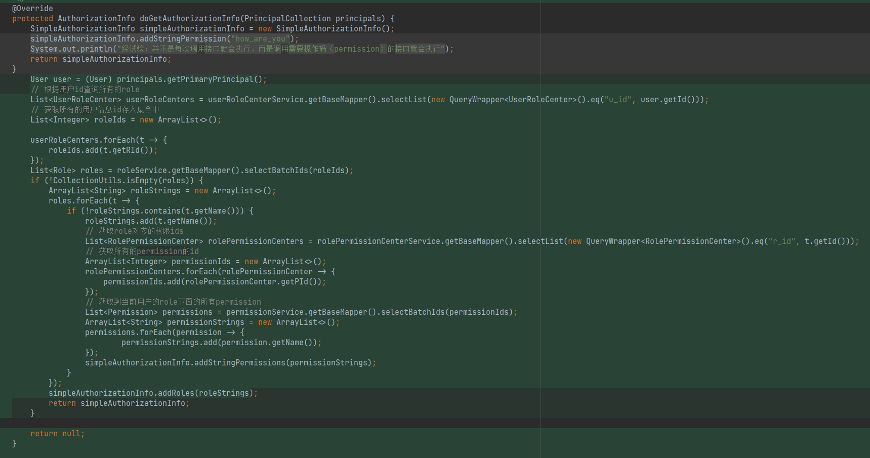Click the roleStrings.add(t.getName()) statement
The image size is (870, 458).
[151, 221]
